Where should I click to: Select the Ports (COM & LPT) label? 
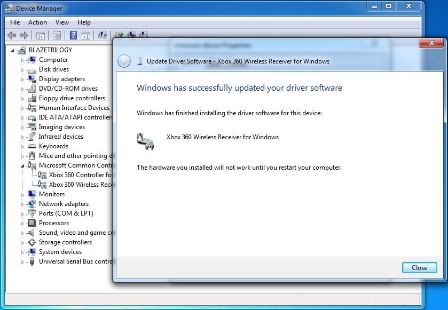coord(66,213)
